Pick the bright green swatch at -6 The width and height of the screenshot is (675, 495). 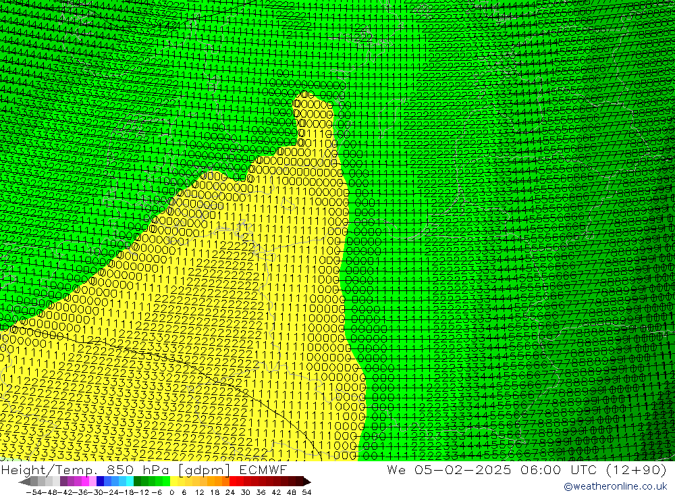tap(166, 481)
